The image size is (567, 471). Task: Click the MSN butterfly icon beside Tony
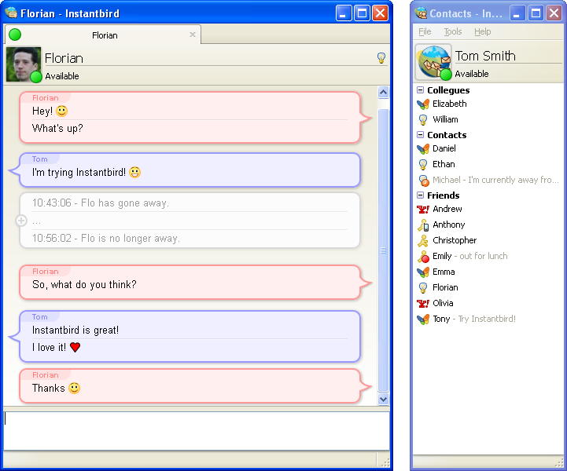[423, 319]
